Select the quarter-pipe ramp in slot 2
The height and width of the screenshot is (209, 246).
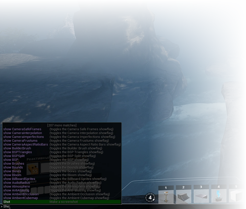coord(183,196)
